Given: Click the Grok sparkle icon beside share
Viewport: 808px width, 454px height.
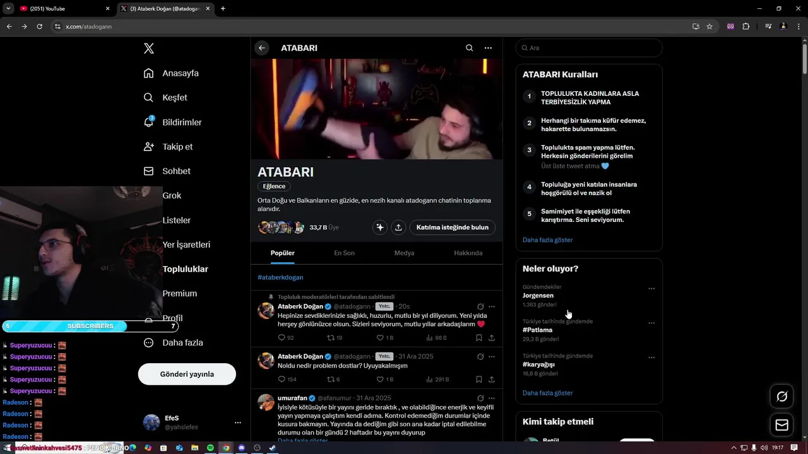Looking at the screenshot, I should pyautogui.click(x=379, y=228).
